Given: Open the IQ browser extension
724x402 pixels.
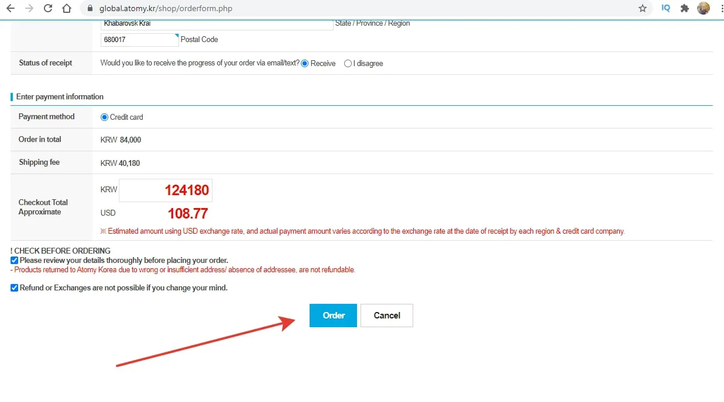Looking at the screenshot, I should (665, 9).
